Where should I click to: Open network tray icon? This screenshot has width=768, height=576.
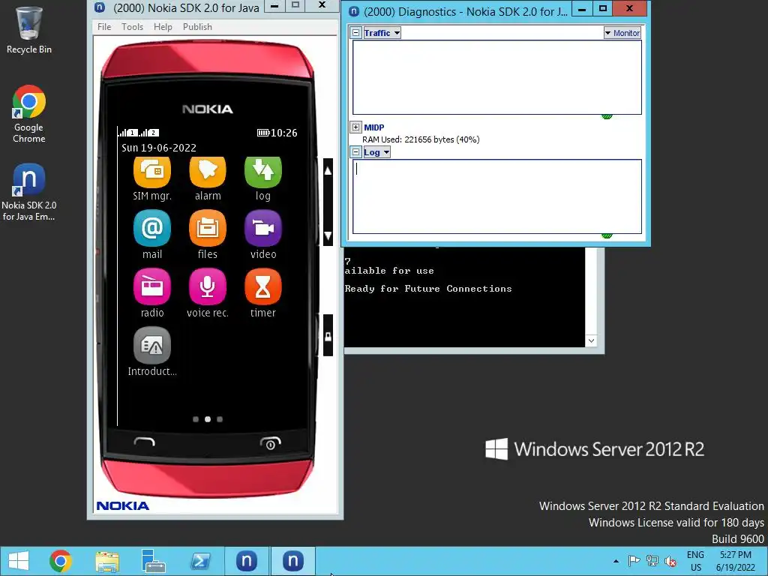pyautogui.click(x=652, y=561)
